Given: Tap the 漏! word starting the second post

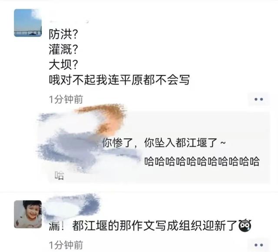Looking at the screenshot, I should click(x=56, y=226).
